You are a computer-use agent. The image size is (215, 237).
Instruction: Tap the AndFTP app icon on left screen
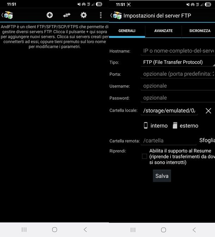pos(8,15)
